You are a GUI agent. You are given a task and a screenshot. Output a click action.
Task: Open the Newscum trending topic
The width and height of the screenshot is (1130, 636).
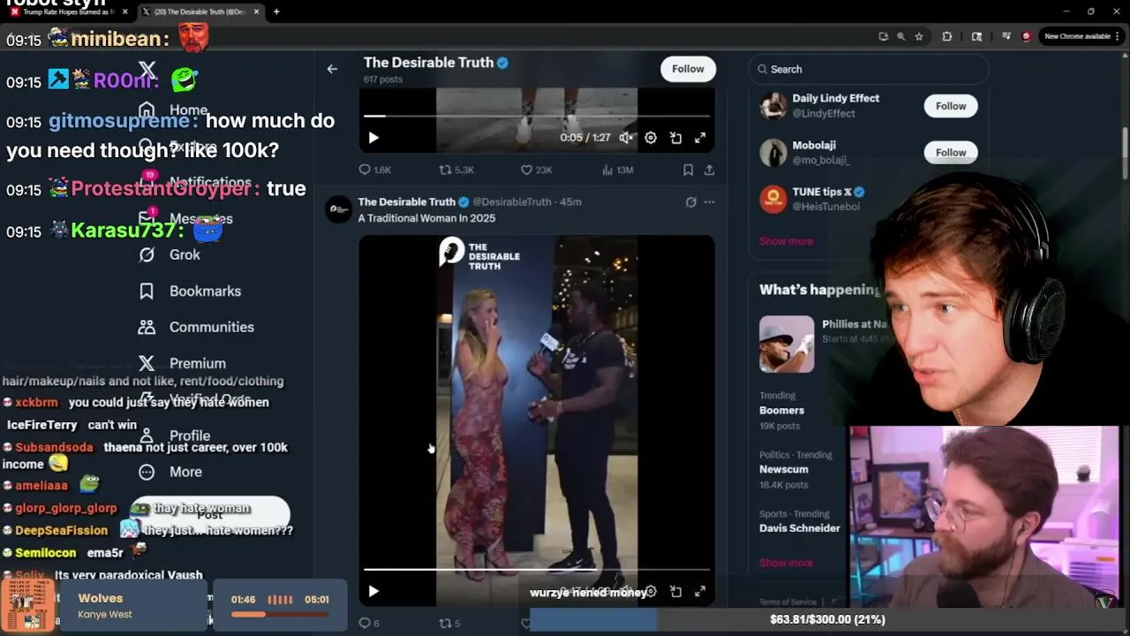tap(784, 469)
